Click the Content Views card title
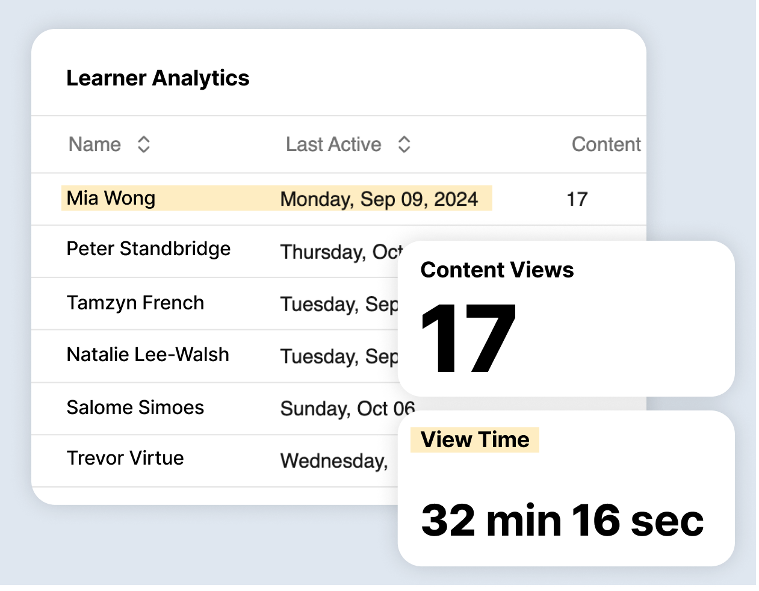Viewport: 759px width, 591px height. (497, 270)
